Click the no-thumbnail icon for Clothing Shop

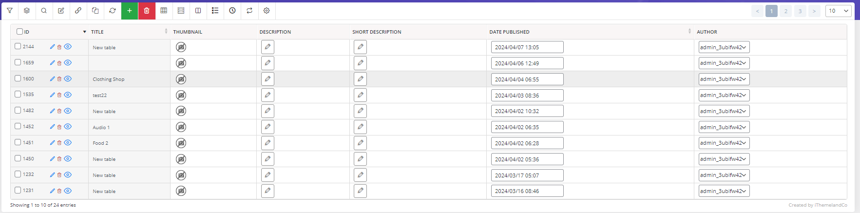point(181,79)
